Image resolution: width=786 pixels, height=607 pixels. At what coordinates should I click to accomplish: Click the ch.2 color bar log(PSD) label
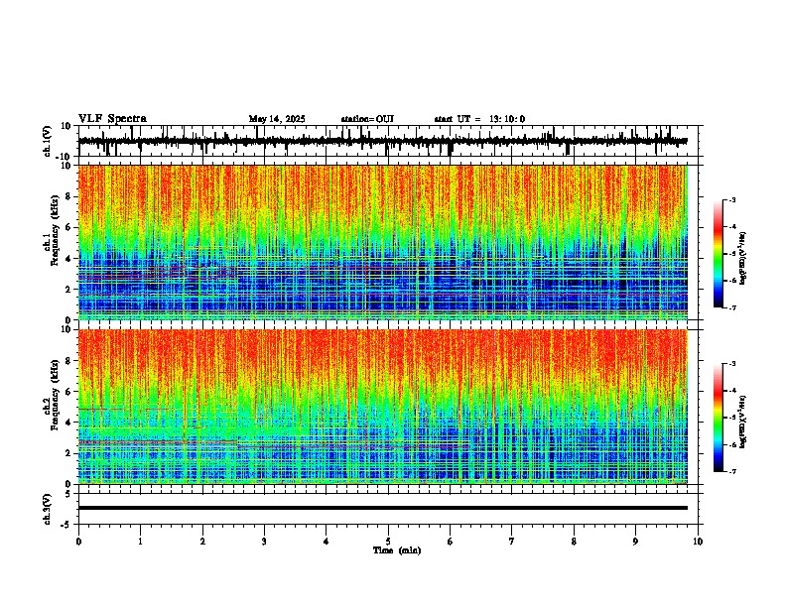pyautogui.click(x=743, y=423)
